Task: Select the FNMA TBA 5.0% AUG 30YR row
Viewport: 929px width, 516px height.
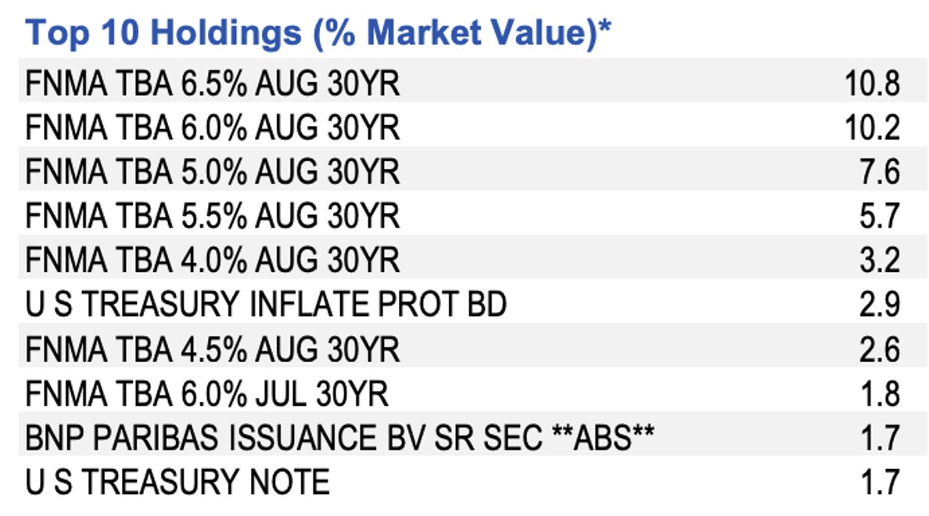Action: [x=213, y=172]
